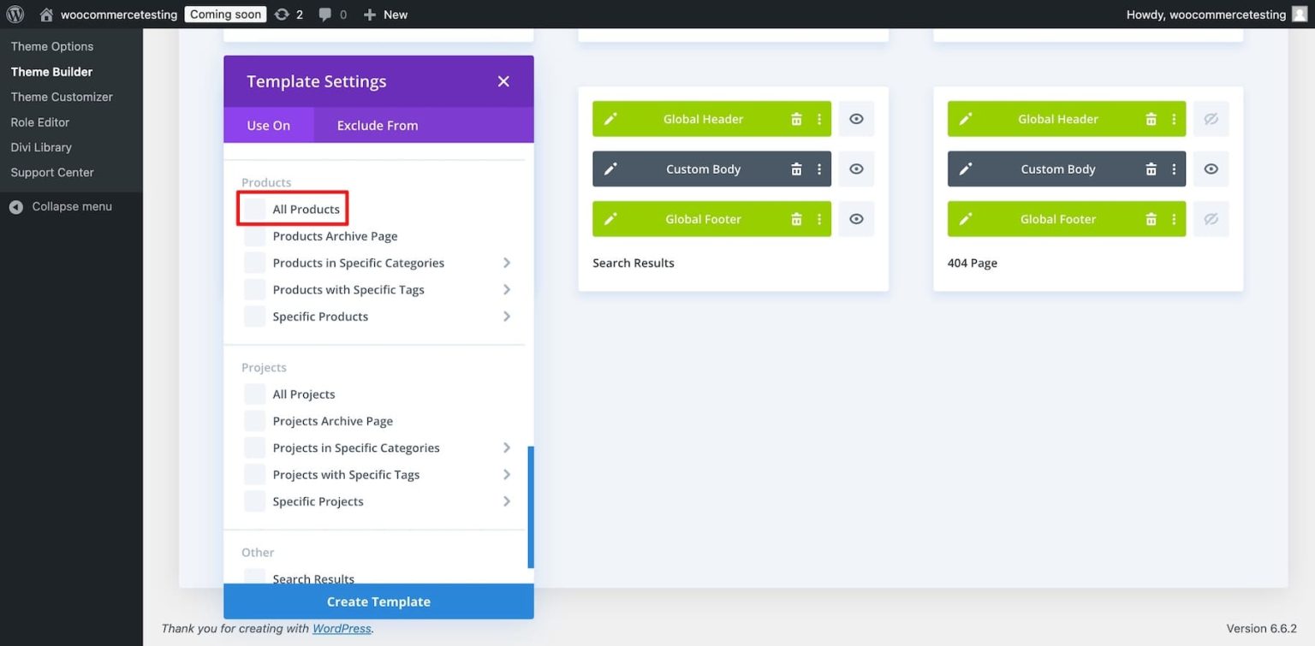Open Theme Customizer from the sidebar
The width and height of the screenshot is (1315, 646).
tap(62, 97)
